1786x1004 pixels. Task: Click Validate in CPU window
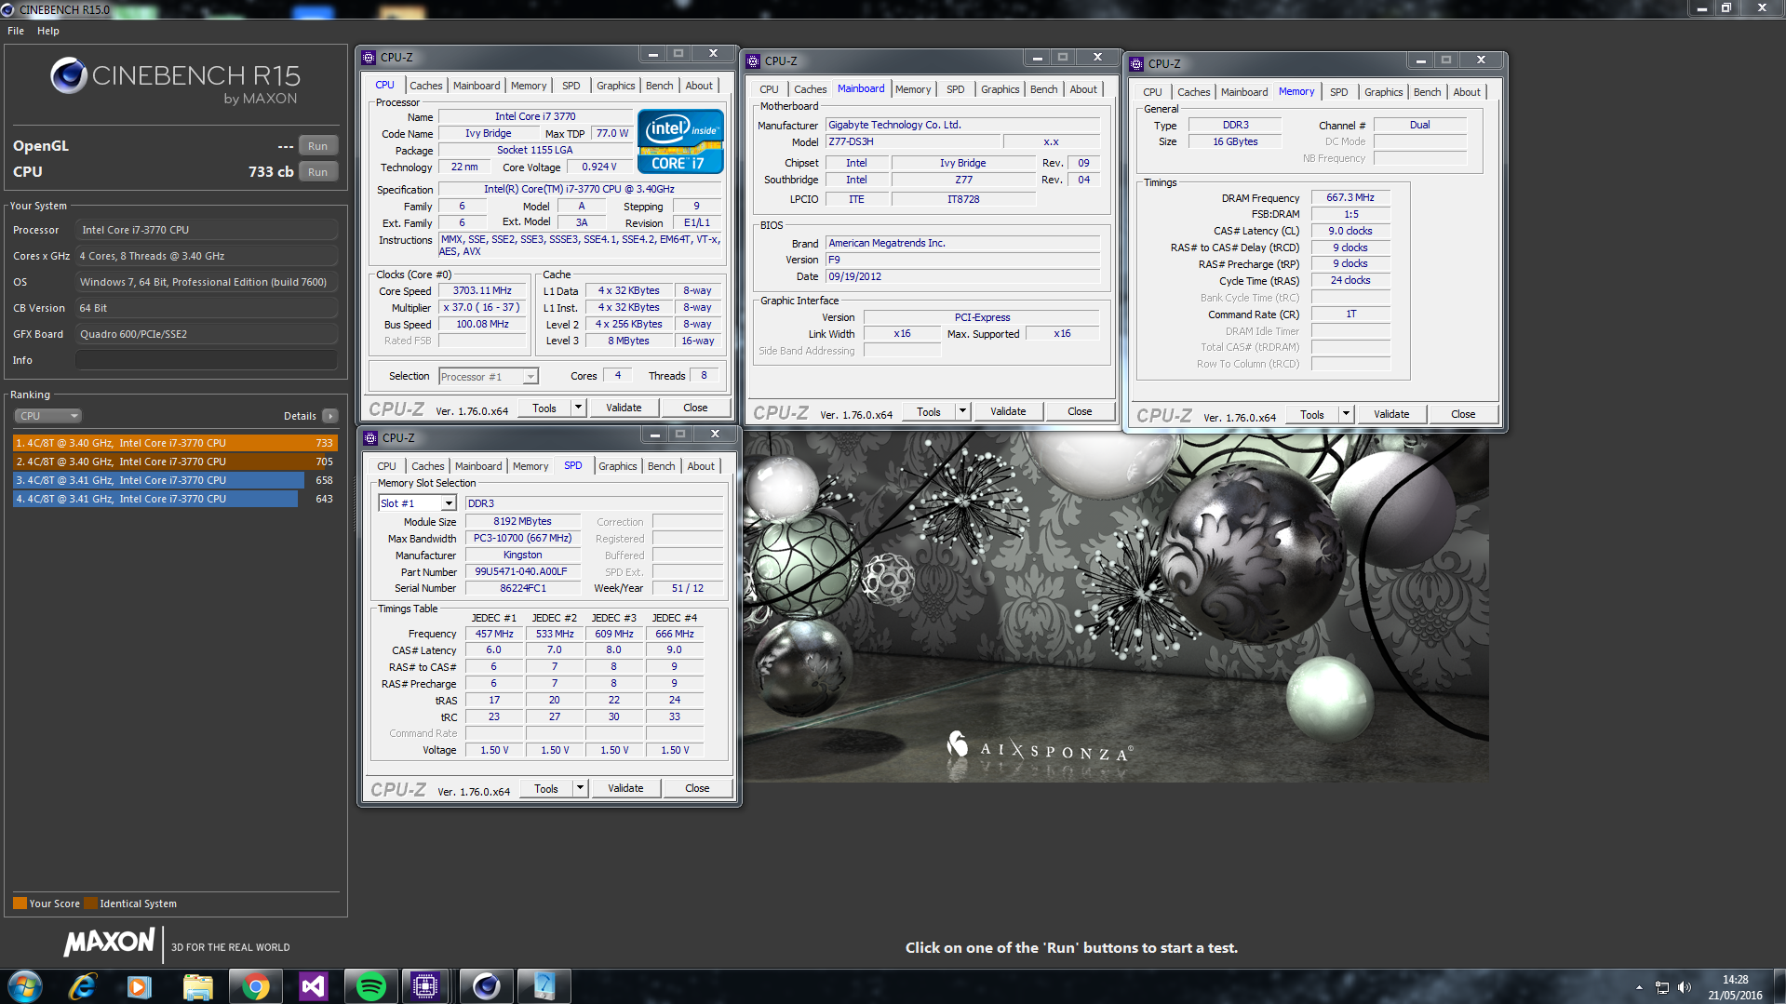point(624,408)
